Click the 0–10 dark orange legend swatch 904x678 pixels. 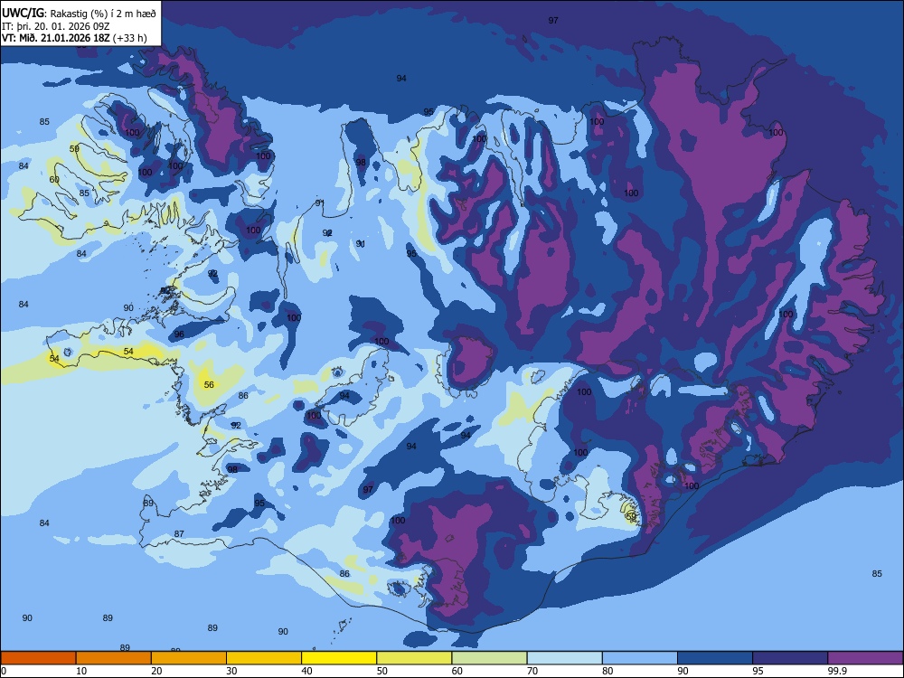point(38,658)
